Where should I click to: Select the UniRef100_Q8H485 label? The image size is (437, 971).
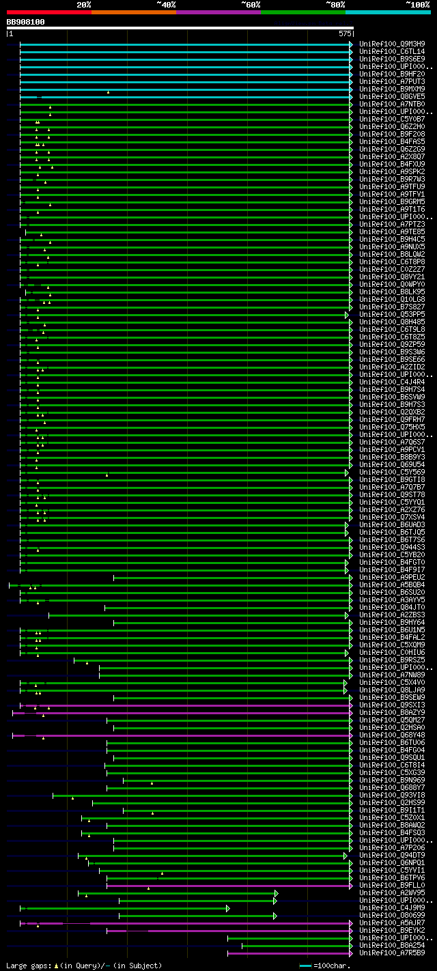(393, 322)
